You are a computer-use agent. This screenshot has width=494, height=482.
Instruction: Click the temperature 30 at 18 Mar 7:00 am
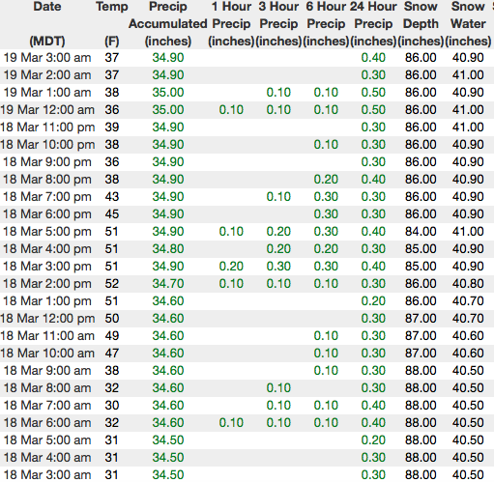point(112,406)
